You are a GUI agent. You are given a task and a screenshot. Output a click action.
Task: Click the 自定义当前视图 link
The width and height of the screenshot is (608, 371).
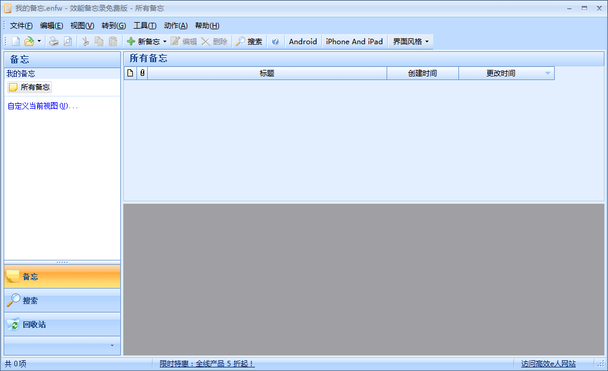click(42, 106)
